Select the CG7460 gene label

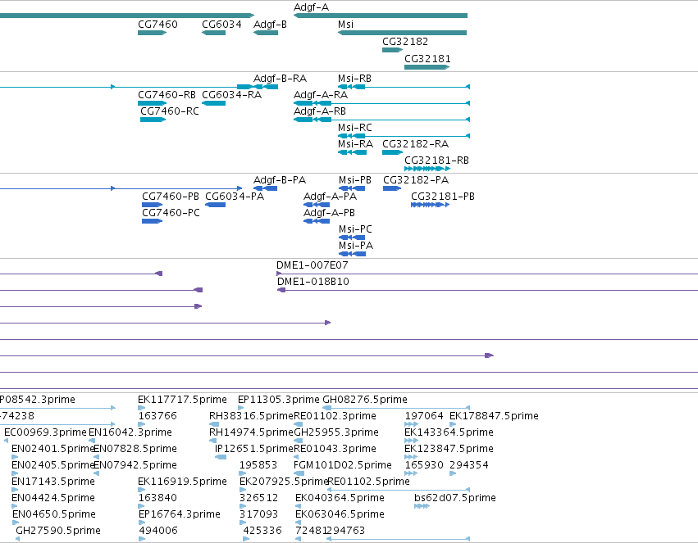[157, 25]
